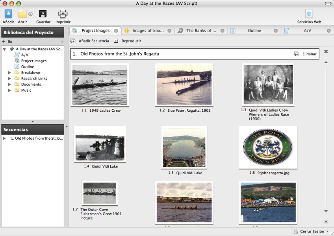This screenshot has height=236, width=334.
Task: Close the Project Images tab
Action: (x=116, y=31)
